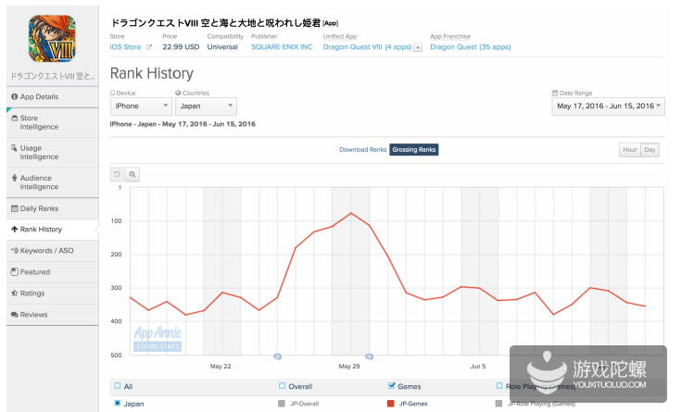Open App Details in the sidebar
Image resolution: width=681 pixels, height=412 pixels.
coord(48,96)
